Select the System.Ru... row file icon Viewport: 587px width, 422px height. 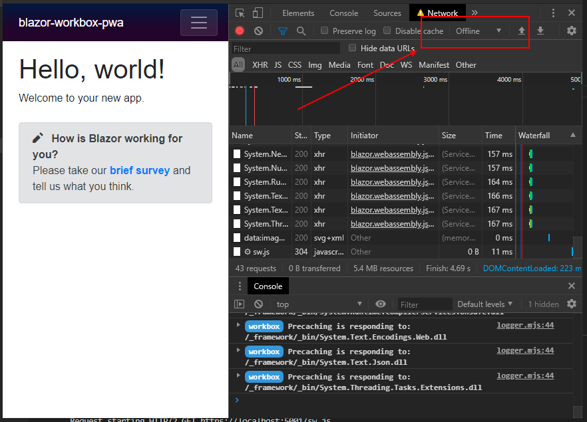(x=237, y=182)
